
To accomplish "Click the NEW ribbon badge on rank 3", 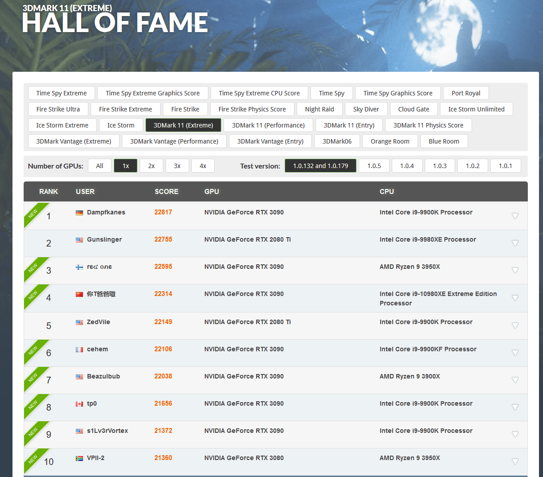I will (33, 267).
